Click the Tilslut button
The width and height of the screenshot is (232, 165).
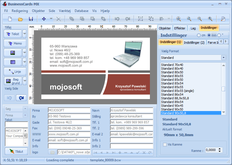(x=16, y=151)
